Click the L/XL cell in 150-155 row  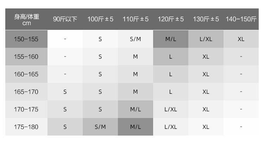(206, 39)
